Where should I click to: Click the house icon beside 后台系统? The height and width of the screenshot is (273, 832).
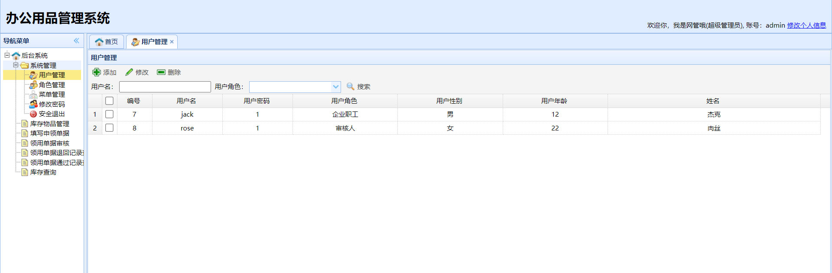tap(16, 56)
